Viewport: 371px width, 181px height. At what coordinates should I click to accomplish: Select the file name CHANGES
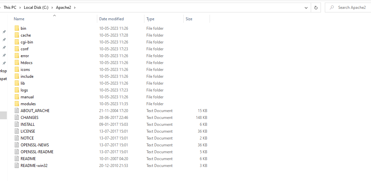point(29,118)
